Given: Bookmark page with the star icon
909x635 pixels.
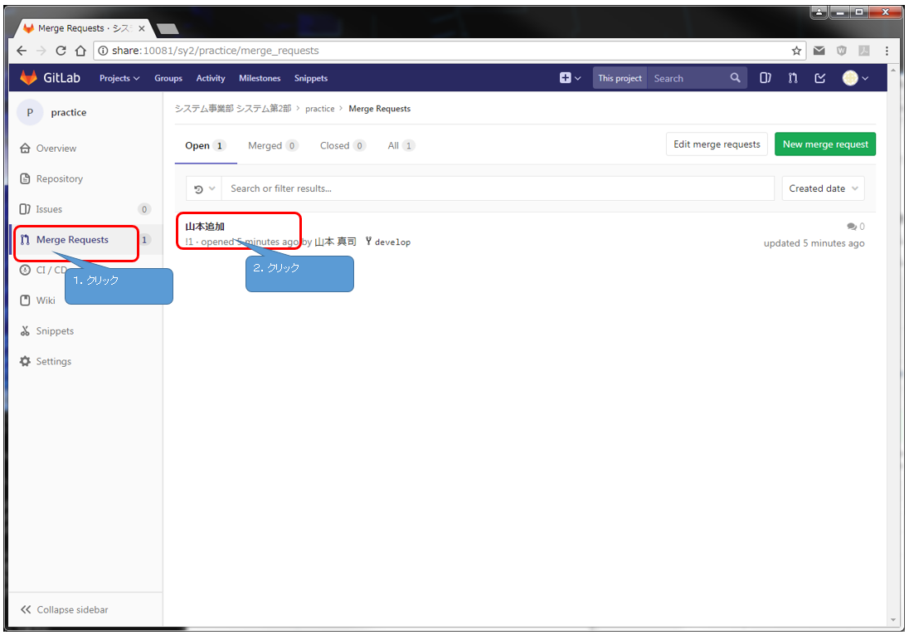Looking at the screenshot, I should point(797,51).
